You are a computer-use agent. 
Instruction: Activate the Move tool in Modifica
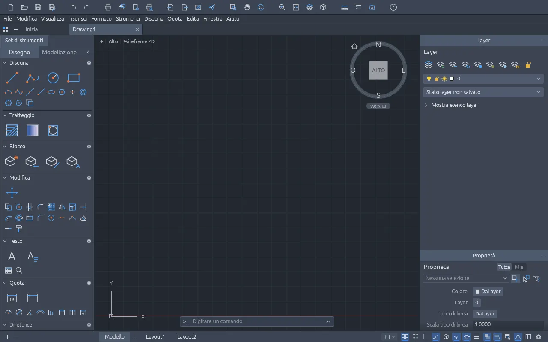(x=12, y=193)
